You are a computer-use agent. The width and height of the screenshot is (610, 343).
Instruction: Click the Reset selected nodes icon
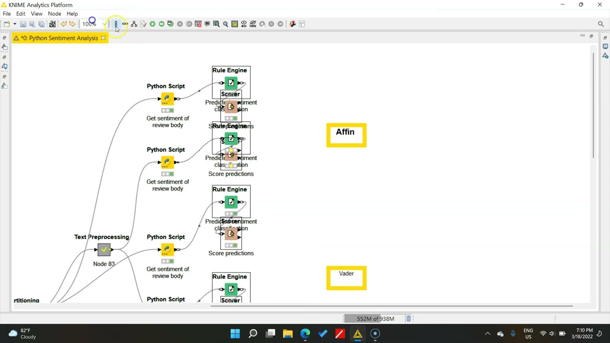coord(198,24)
